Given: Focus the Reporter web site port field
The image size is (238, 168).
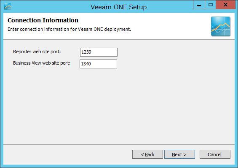Looking at the screenshot, I should [99, 52].
